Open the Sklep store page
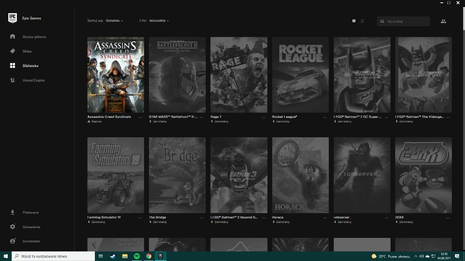This screenshot has width=465, height=261. (x=27, y=51)
